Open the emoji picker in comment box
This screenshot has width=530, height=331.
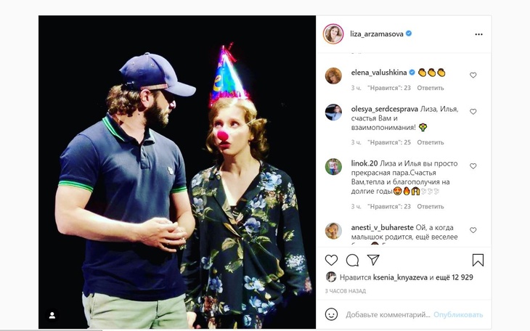[x=331, y=314]
